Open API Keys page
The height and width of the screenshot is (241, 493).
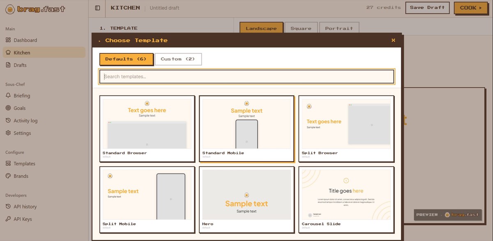click(x=44, y=219)
